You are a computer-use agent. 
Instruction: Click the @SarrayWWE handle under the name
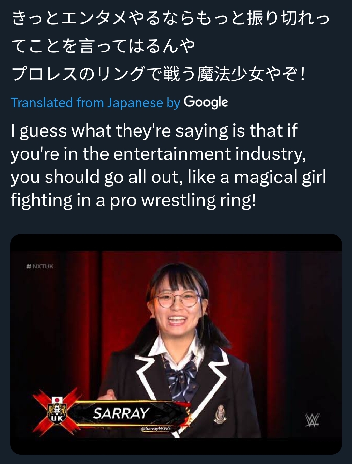[156, 428]
